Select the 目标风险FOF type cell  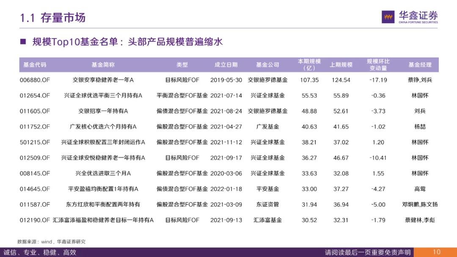pos(183,79)
